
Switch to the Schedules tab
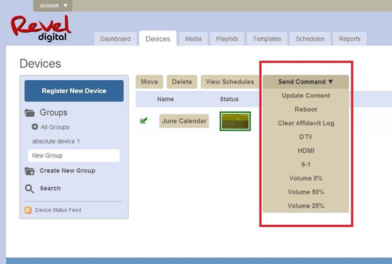tap(310, 39)
